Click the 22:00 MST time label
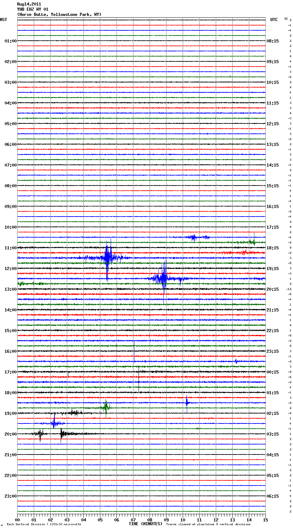The width and height of the screenshot is (293, 529). point(10,476)
